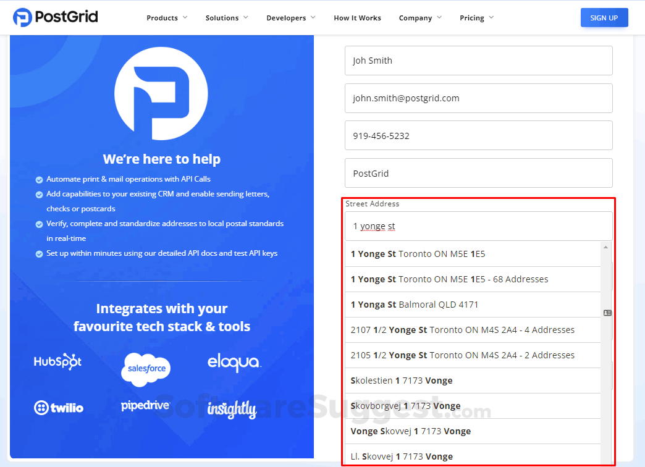The height and width of the screenshot is (467, 645).
Task: Click the checkmark beside 'Automate print & mail'
Action: [39, 179]
